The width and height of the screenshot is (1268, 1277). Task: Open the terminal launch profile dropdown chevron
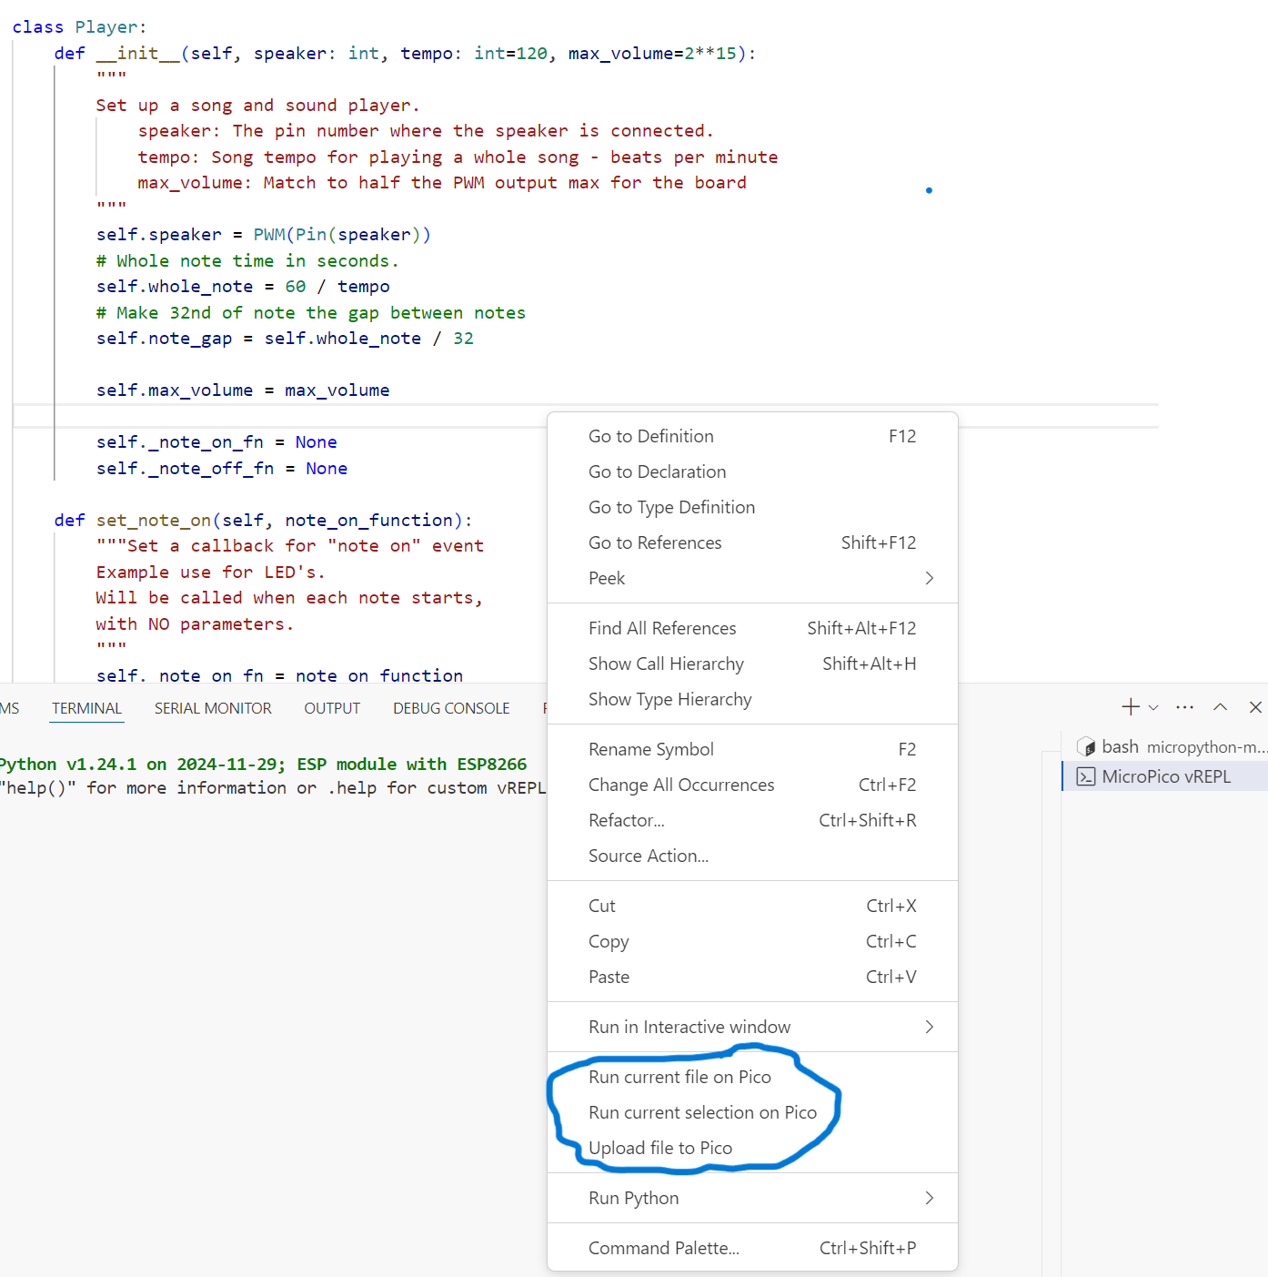(1153, 708)
